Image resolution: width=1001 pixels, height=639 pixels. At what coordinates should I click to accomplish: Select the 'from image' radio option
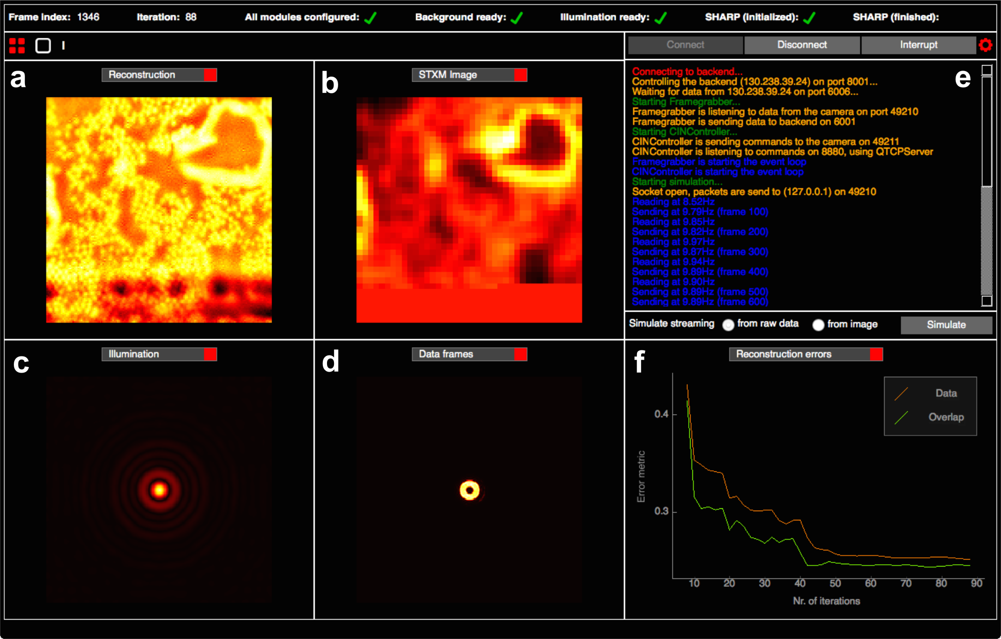tap(818, 325)
